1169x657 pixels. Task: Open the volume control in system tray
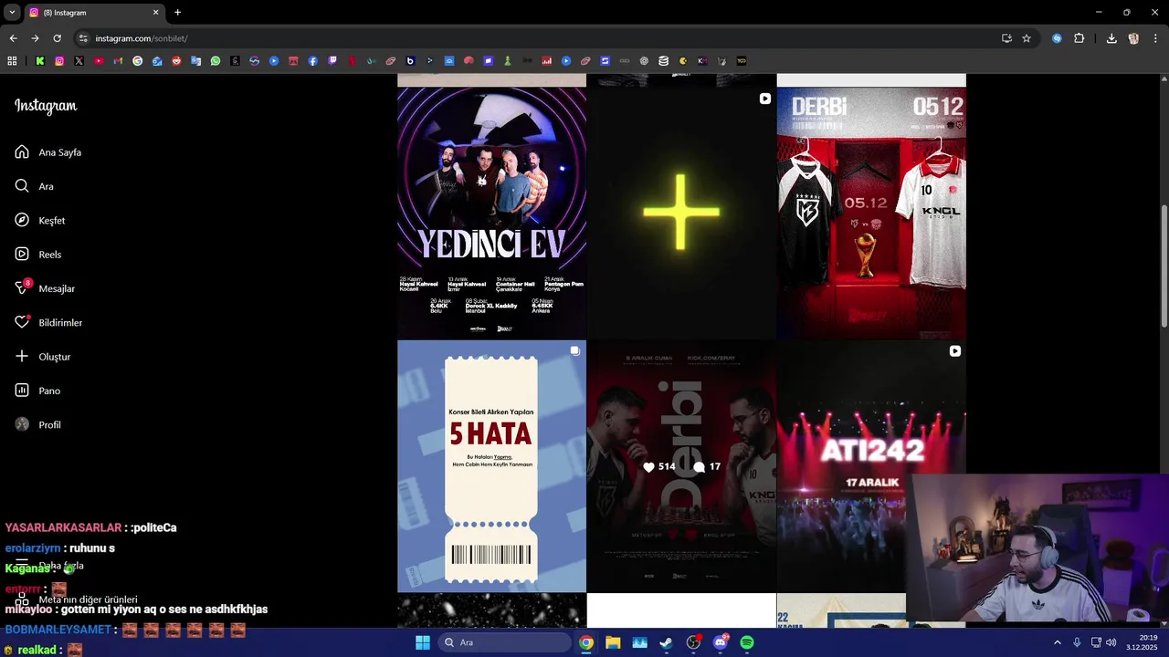coord(1111,642)
